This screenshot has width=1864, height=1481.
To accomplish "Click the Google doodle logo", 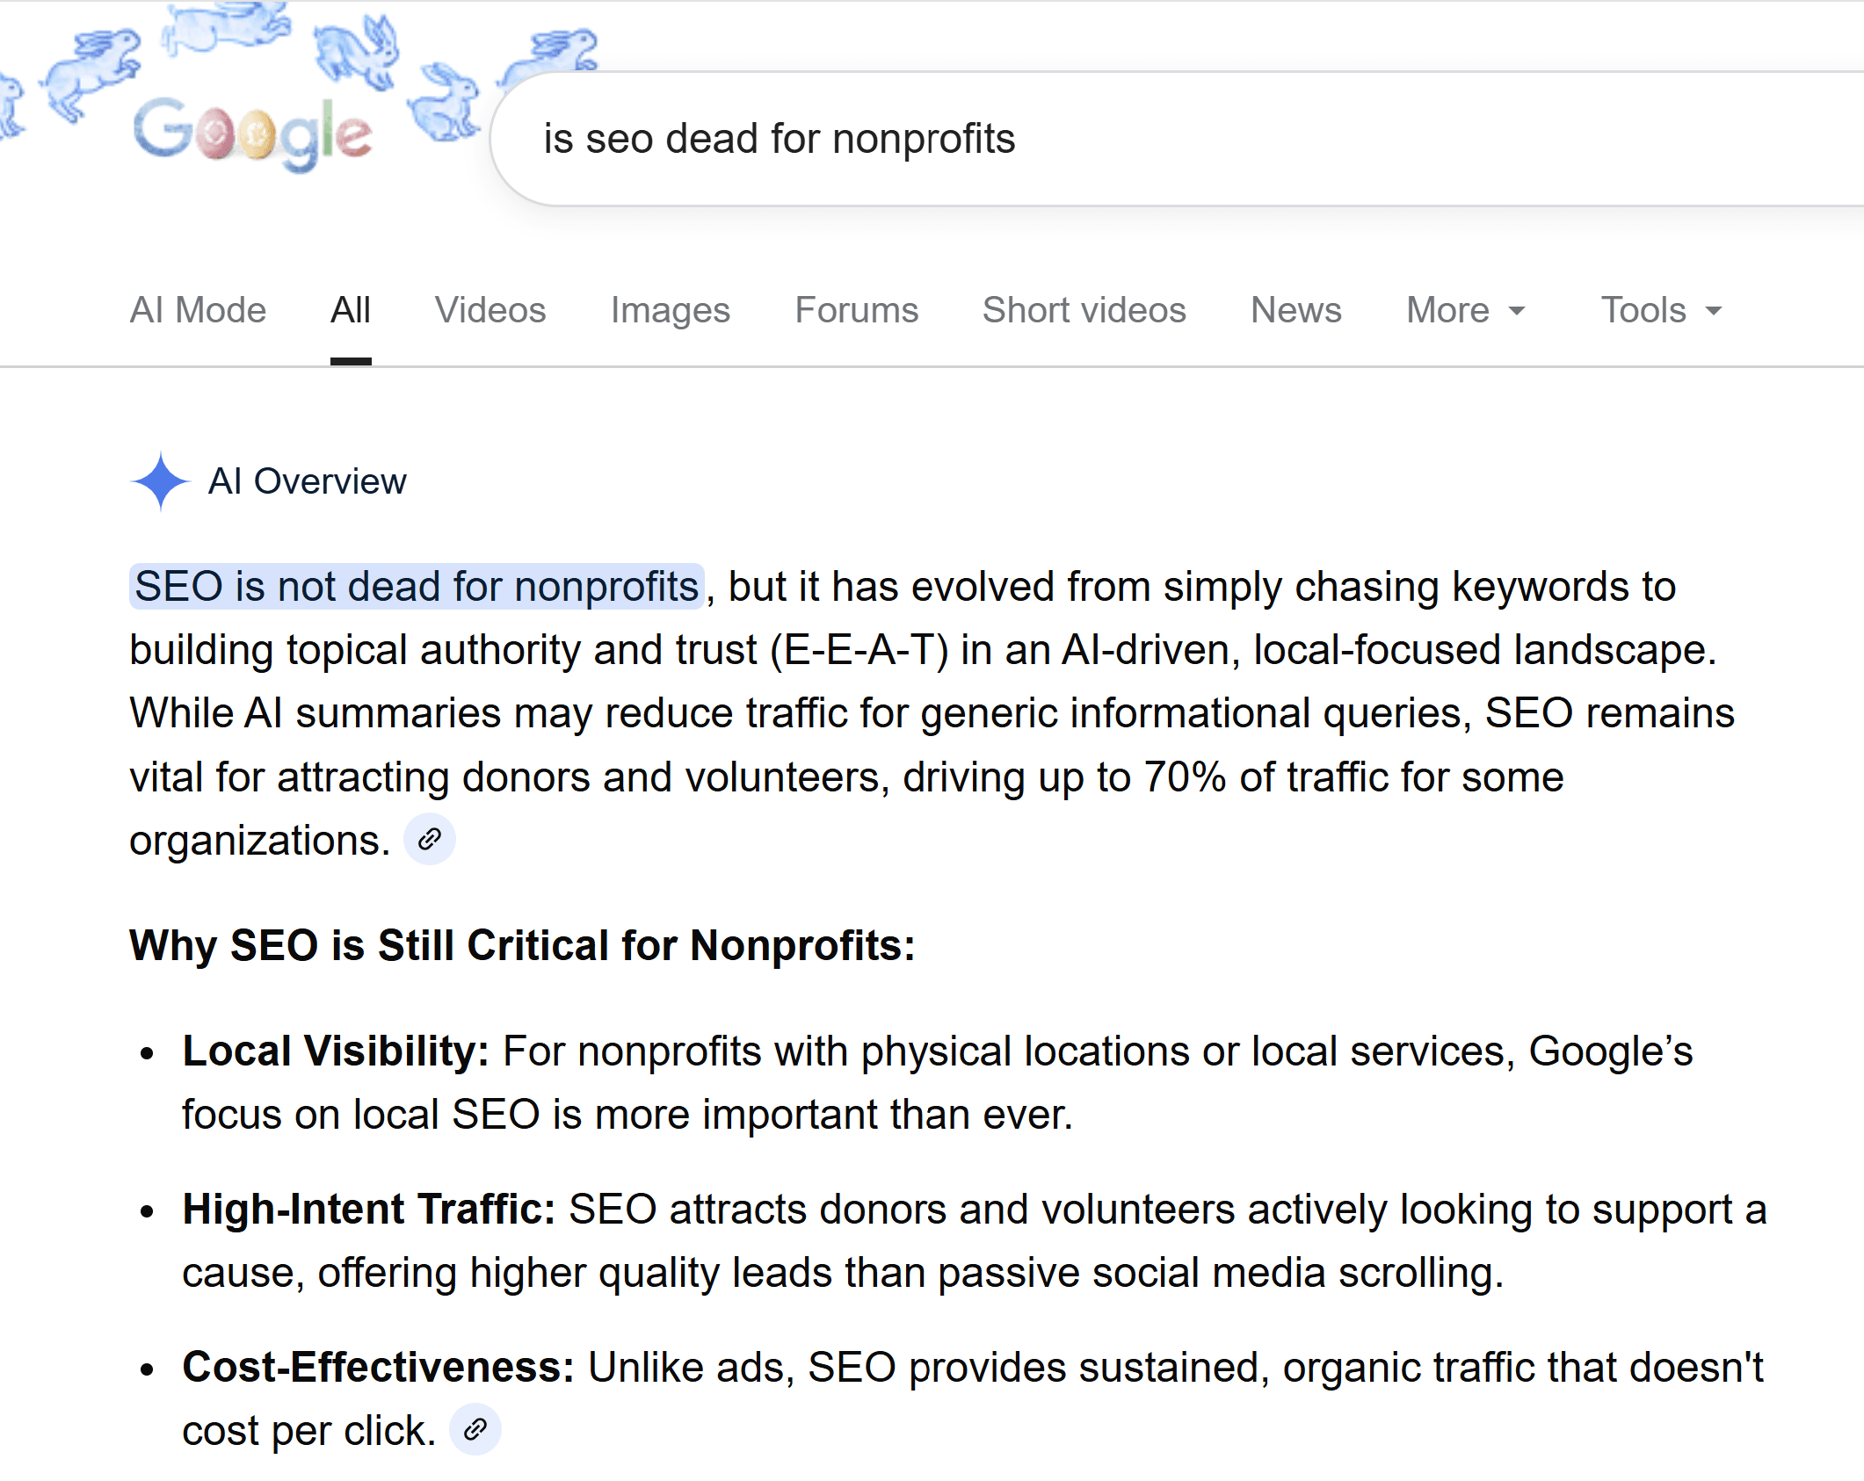I will 253,133.
